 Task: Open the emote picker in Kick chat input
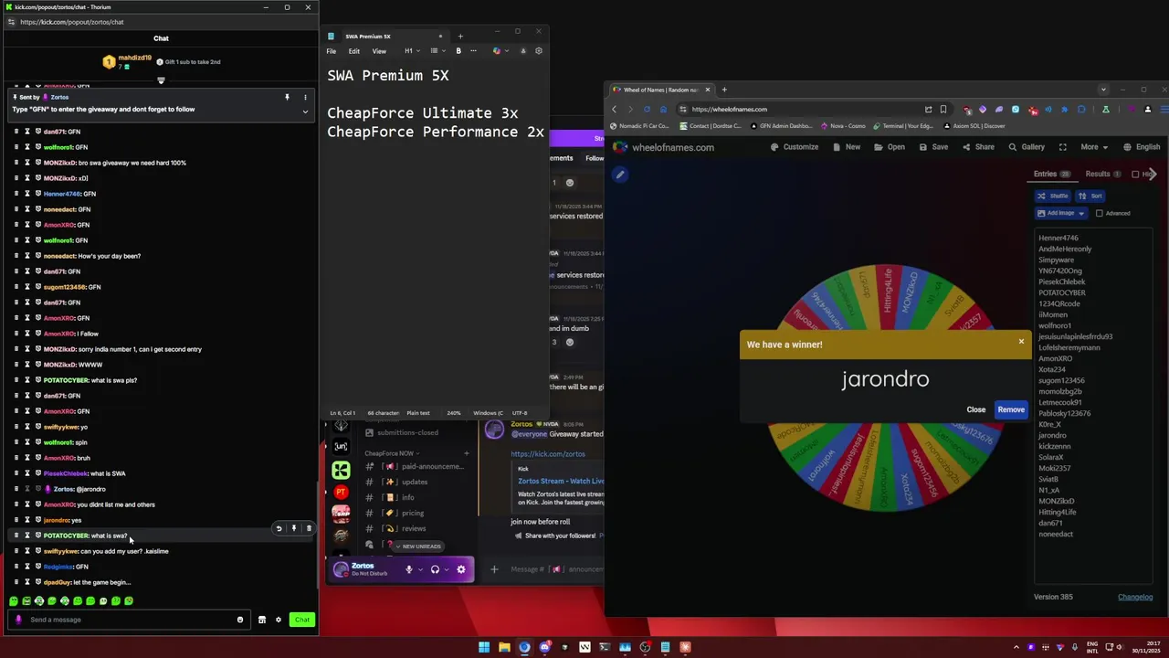240,620
